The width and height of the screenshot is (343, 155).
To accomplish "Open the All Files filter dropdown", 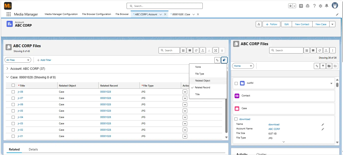I will 18,60.
